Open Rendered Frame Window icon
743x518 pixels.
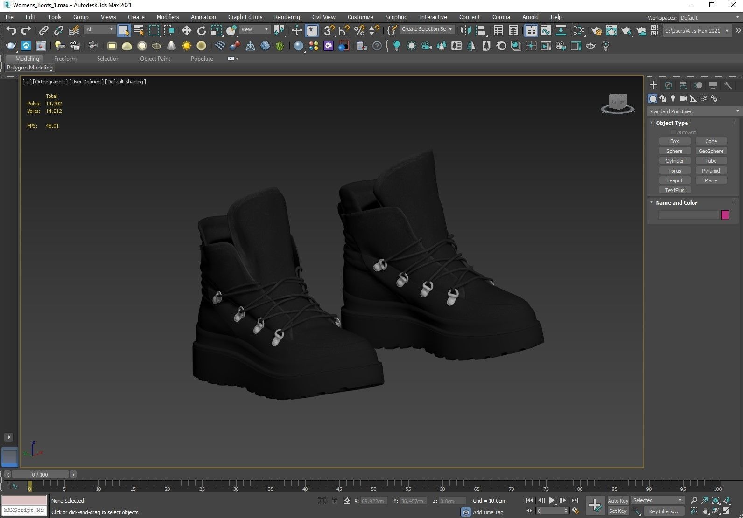point(611,31)
